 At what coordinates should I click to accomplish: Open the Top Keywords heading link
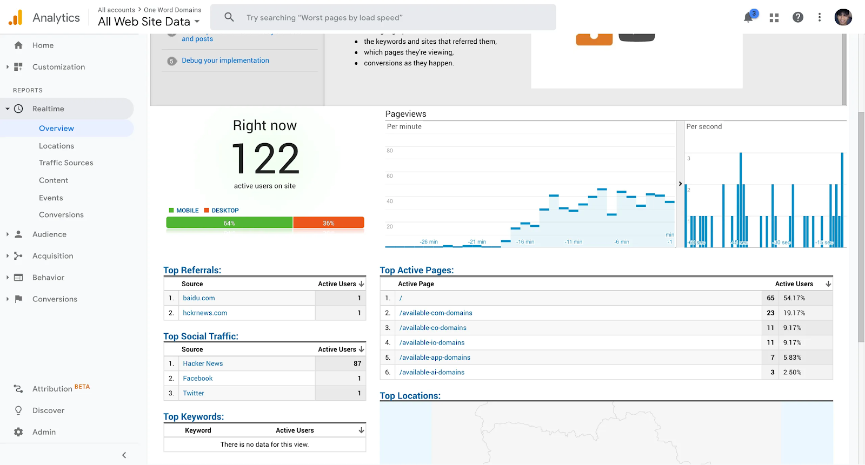point(194,416)
